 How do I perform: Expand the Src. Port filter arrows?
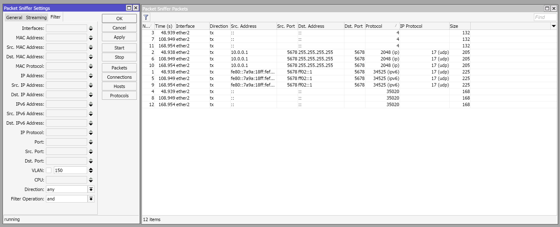point(91,152)
